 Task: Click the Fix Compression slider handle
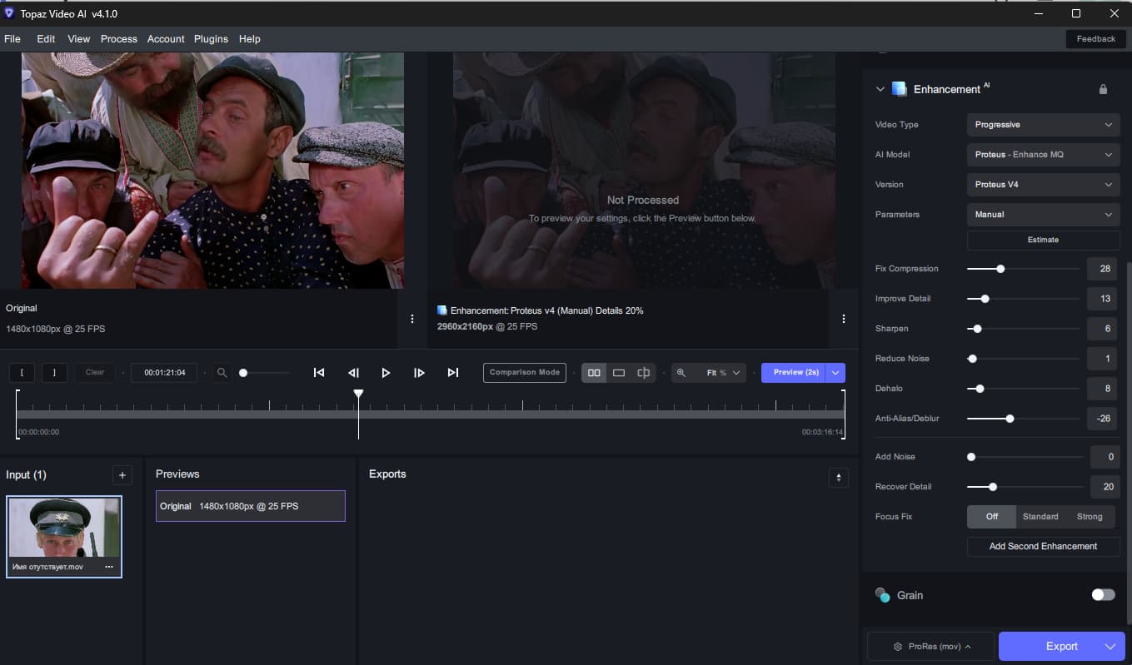(x=1000, y=269)
